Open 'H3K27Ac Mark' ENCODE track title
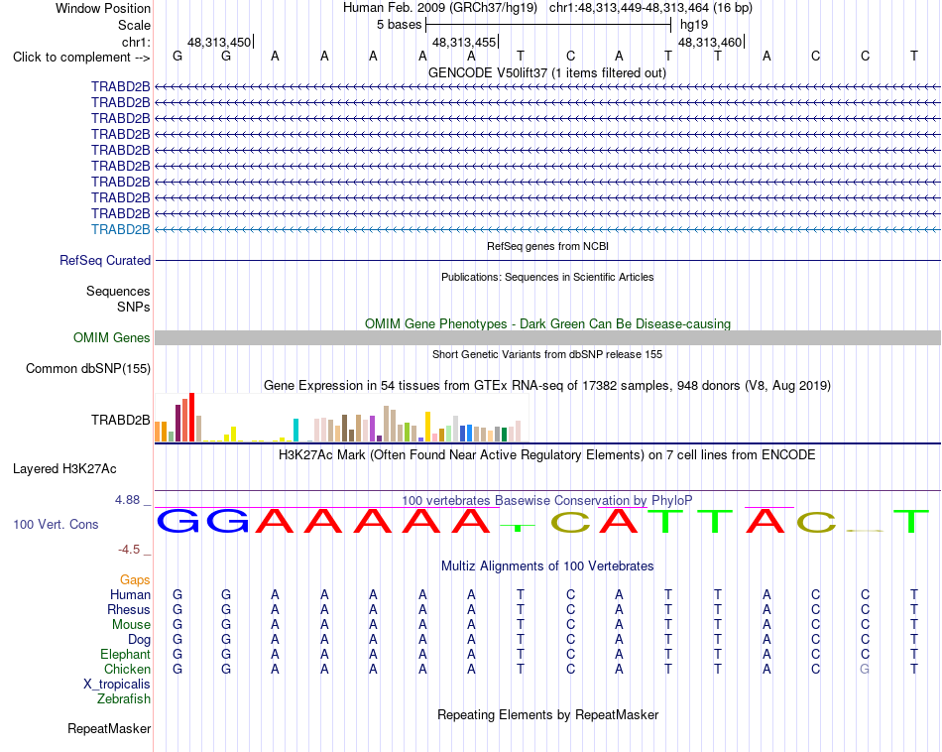 click(547, 455)
